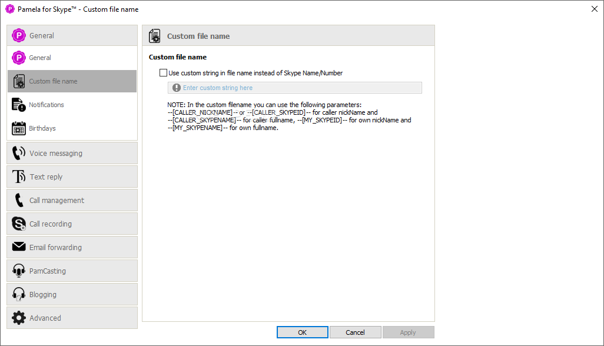Image resolution: width=604 pixels, height=346 pixels.
Task: Click the General category header P icon
Action: [x=18, y=35]
